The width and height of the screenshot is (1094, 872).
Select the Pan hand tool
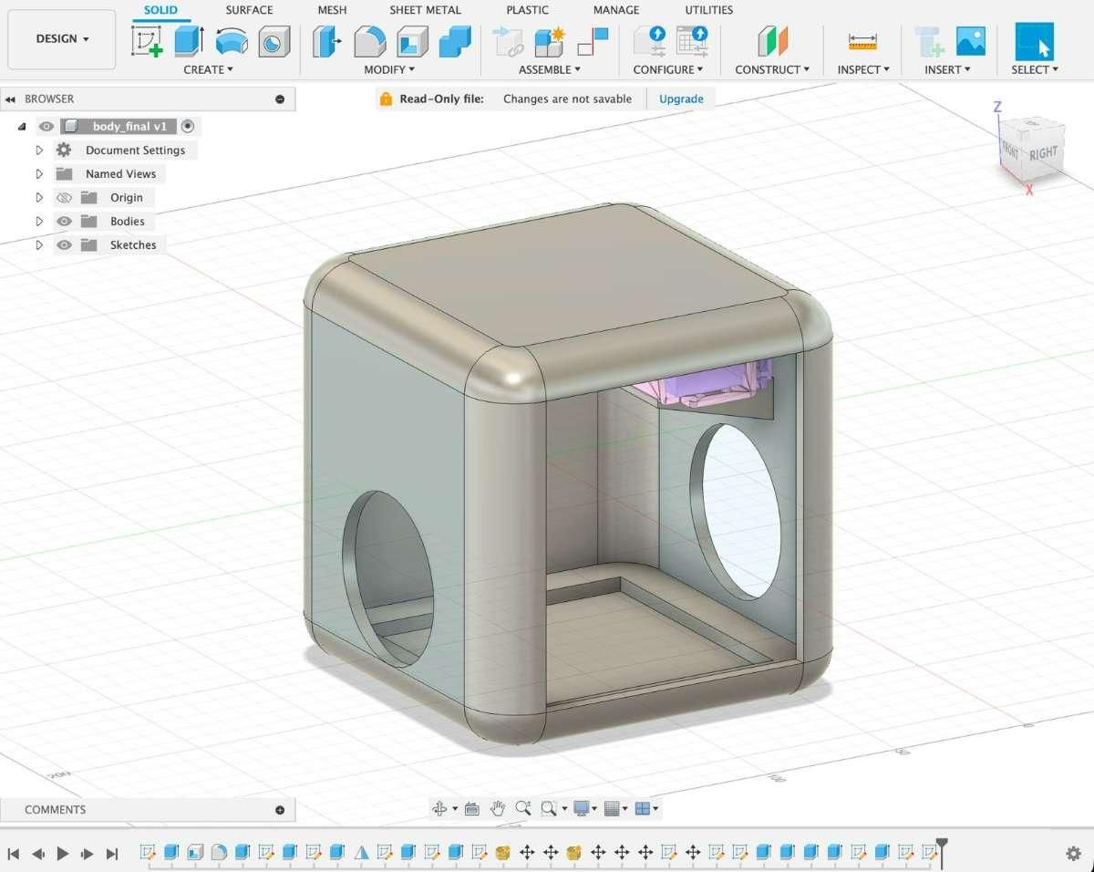[498, 808]
